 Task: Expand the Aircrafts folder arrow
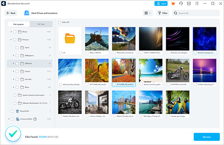[13, 79]
